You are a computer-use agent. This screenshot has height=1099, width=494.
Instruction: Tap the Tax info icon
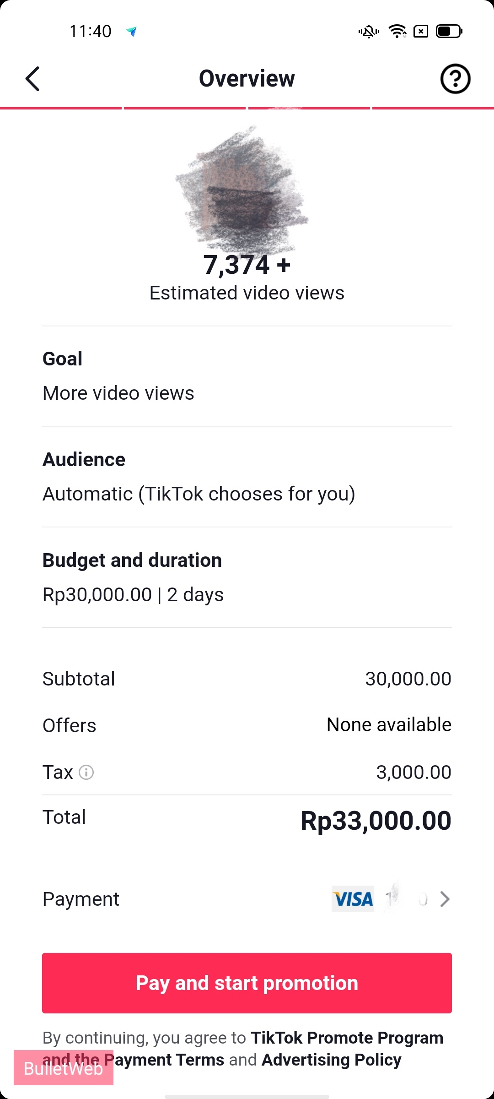(86, 773)
